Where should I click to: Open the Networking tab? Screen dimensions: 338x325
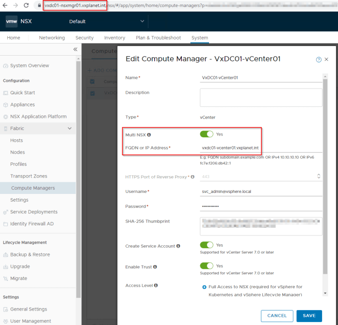tap(52, 38)
